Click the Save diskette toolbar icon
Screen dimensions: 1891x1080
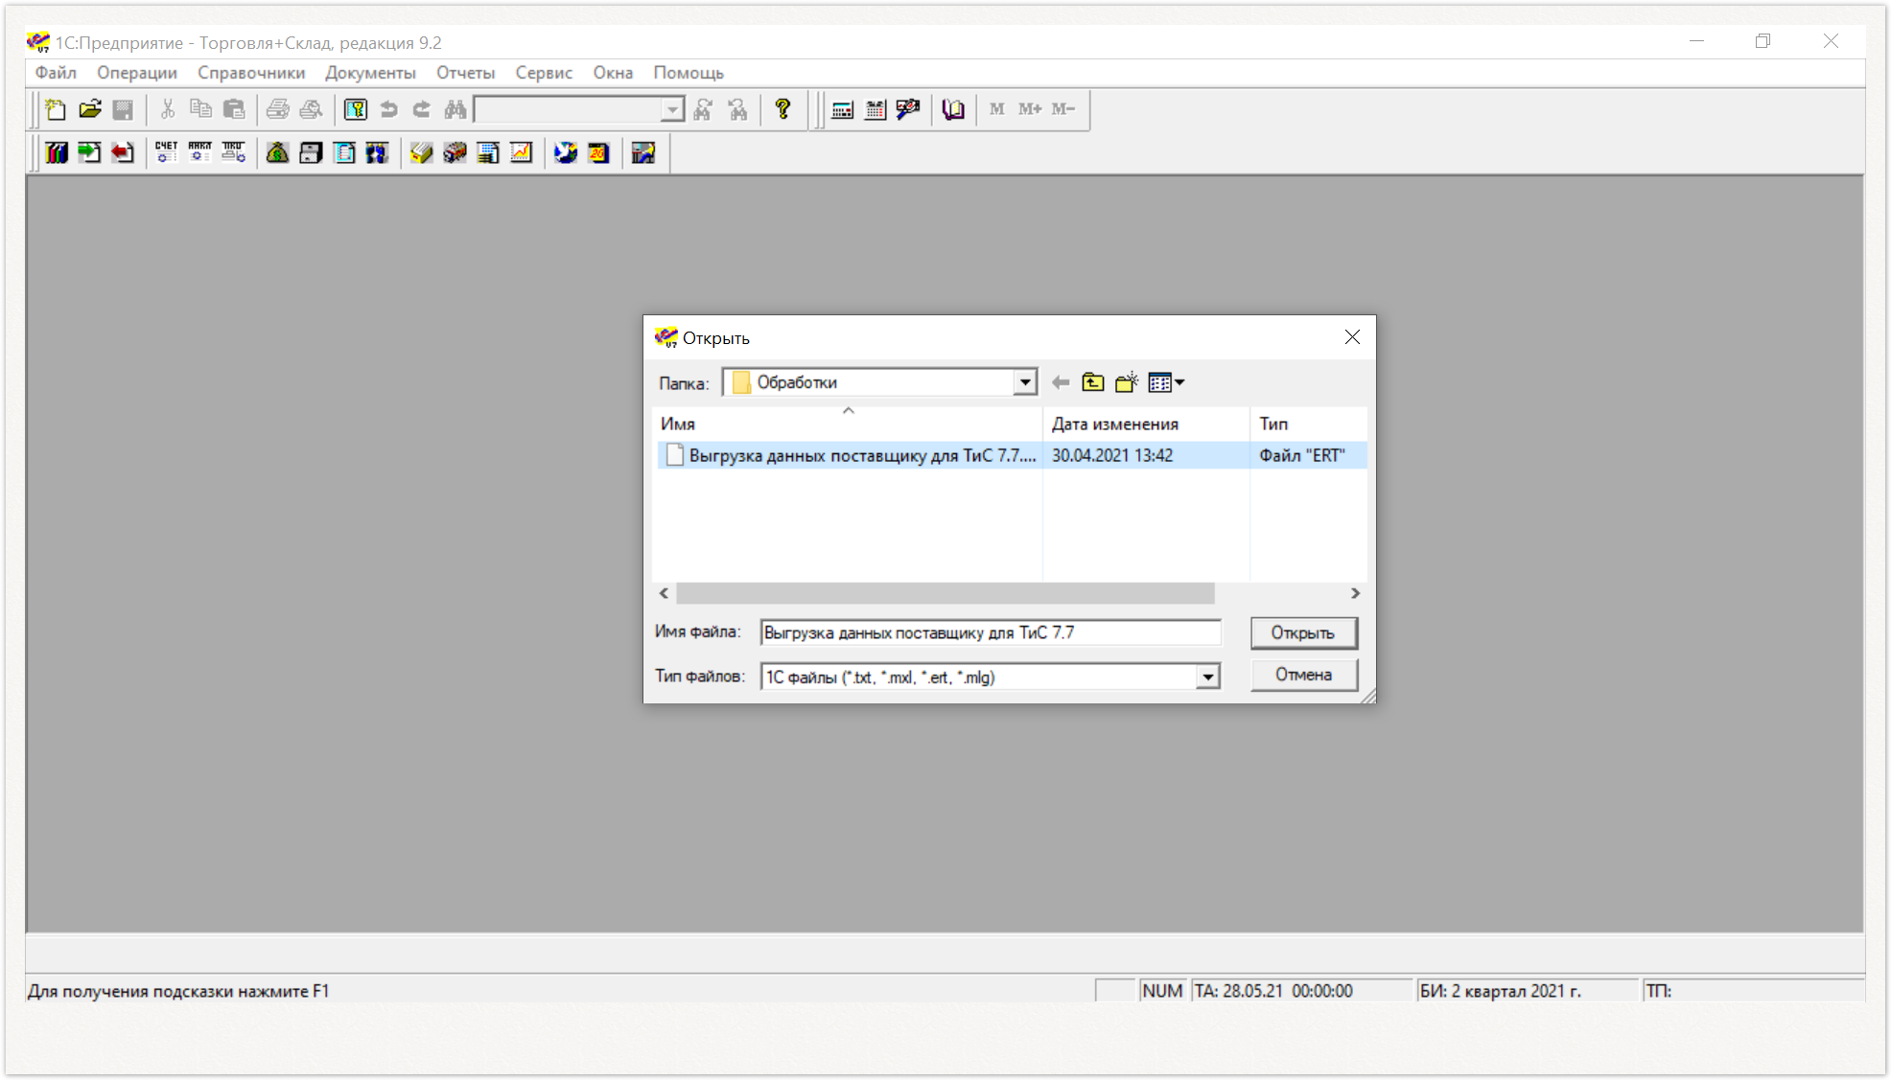(x=123, y=109)
